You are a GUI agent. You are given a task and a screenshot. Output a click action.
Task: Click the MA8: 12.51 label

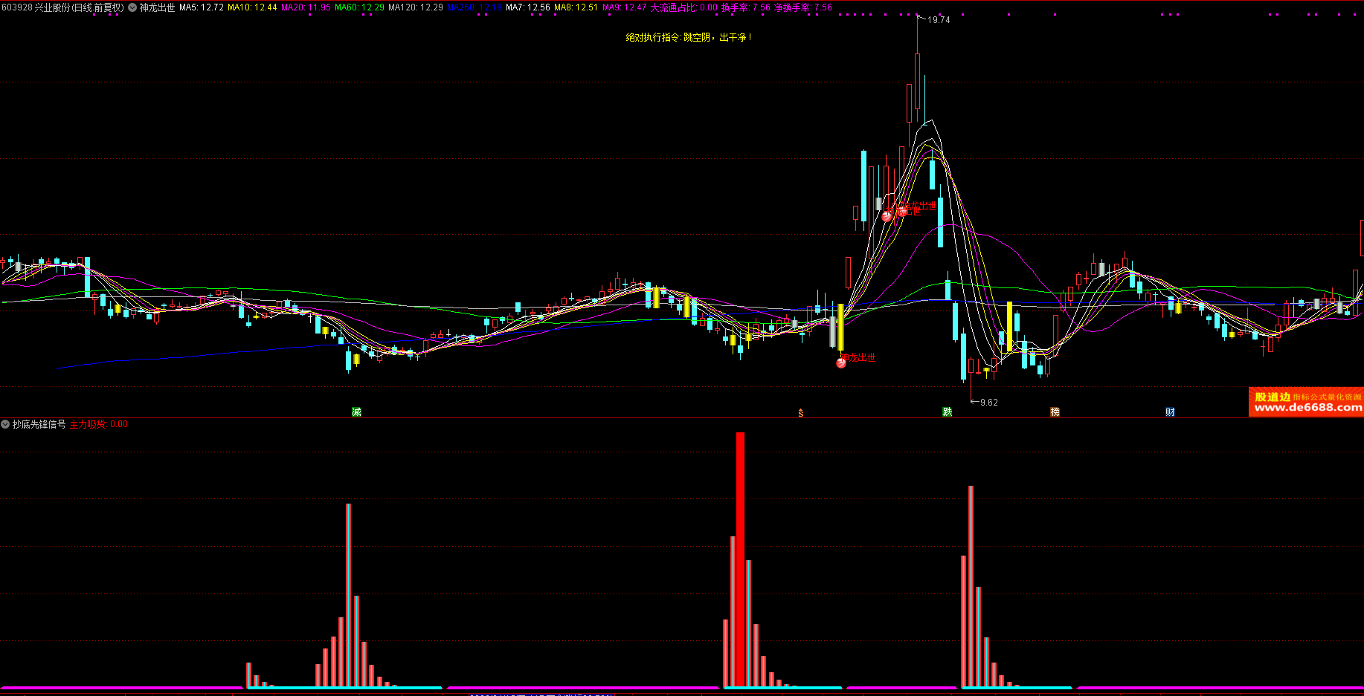[x=576, y=7]
